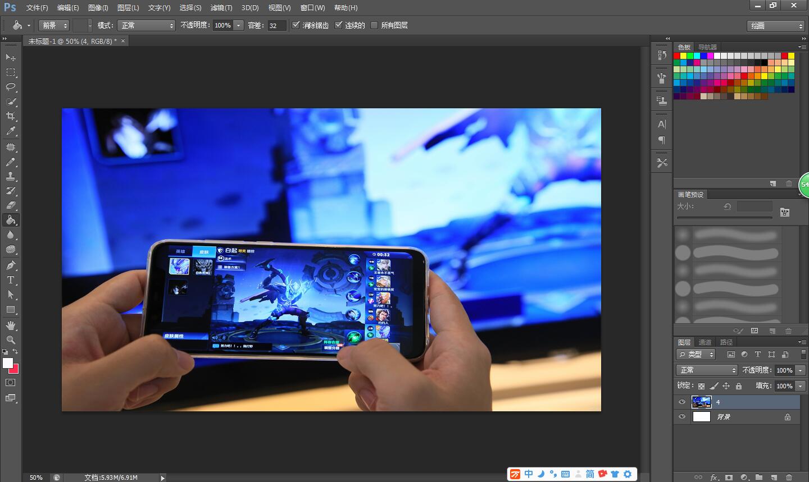Select the Hand tool
The image size is (809, 482).
[11, 325]
